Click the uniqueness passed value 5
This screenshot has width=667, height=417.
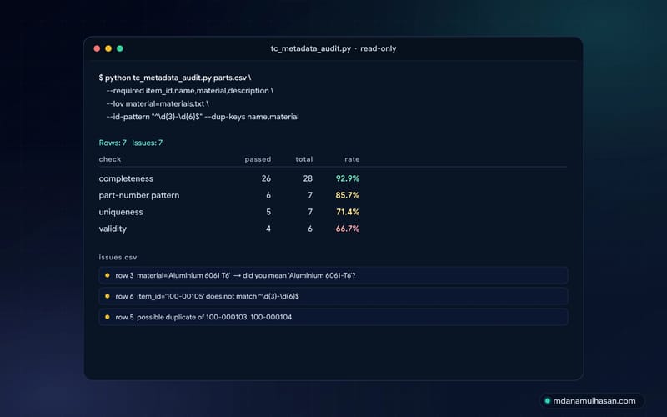[268, 212]
